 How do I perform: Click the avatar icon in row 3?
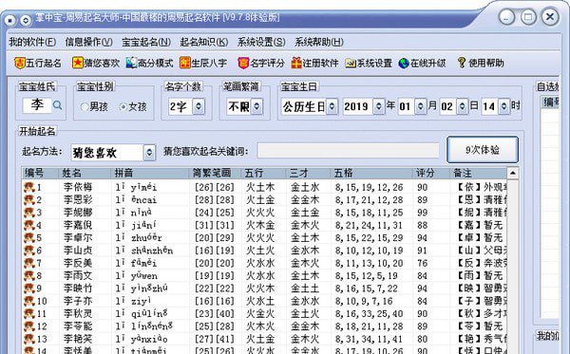point(29,212)
